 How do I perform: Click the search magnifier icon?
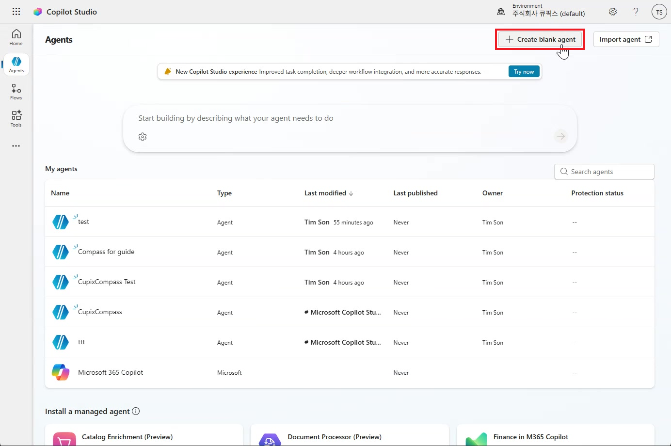(x=564, y=172)
